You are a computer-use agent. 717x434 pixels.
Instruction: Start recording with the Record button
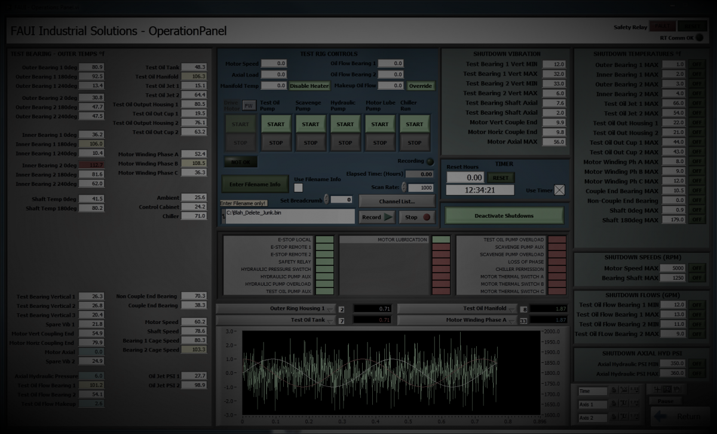(x=377, y=217)
